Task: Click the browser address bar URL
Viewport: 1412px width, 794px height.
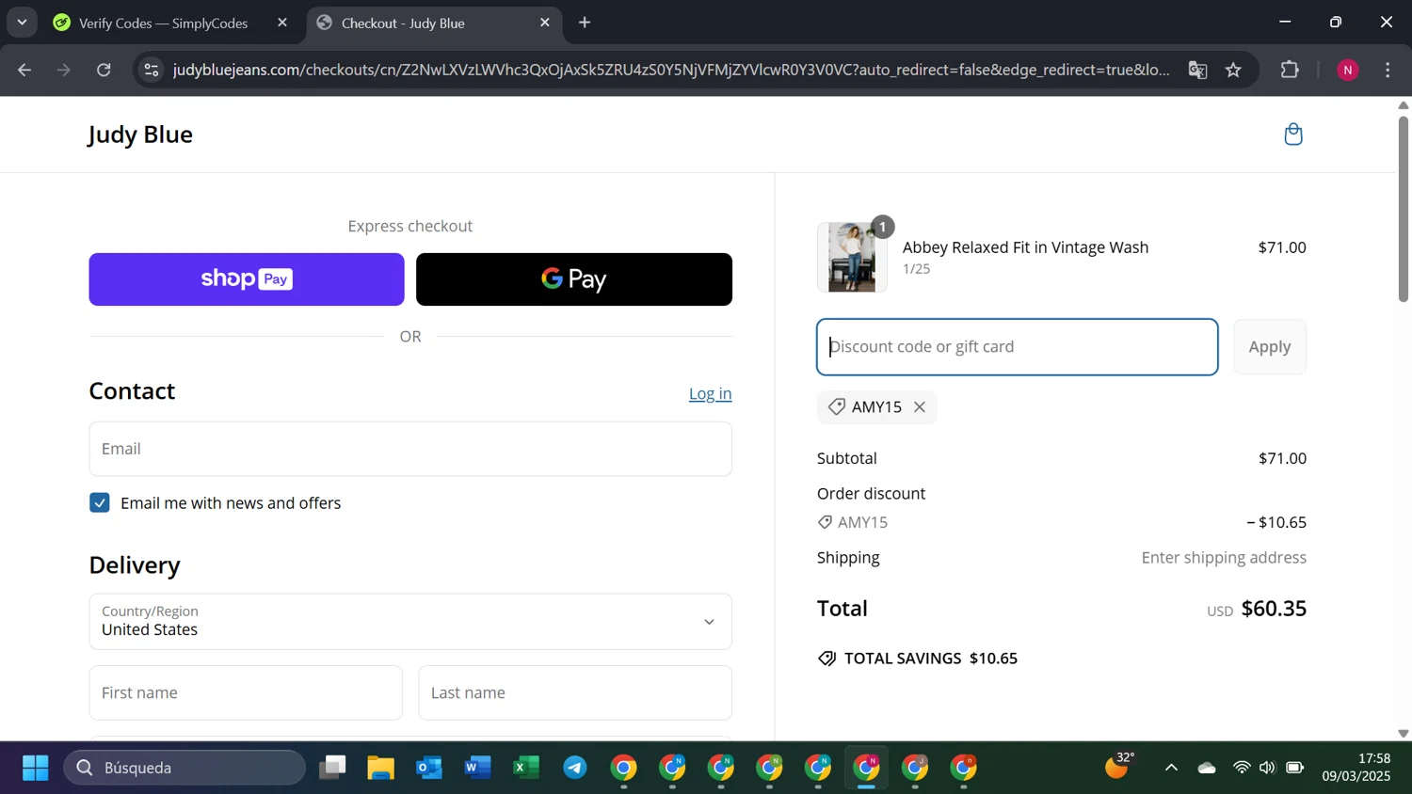Action: pyautogui.click(x=671, y=70)
